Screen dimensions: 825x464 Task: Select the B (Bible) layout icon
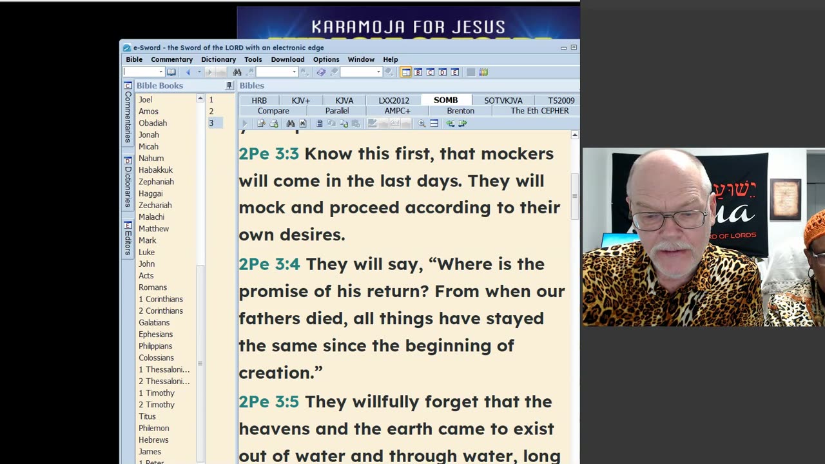click(x=418, y=72)
